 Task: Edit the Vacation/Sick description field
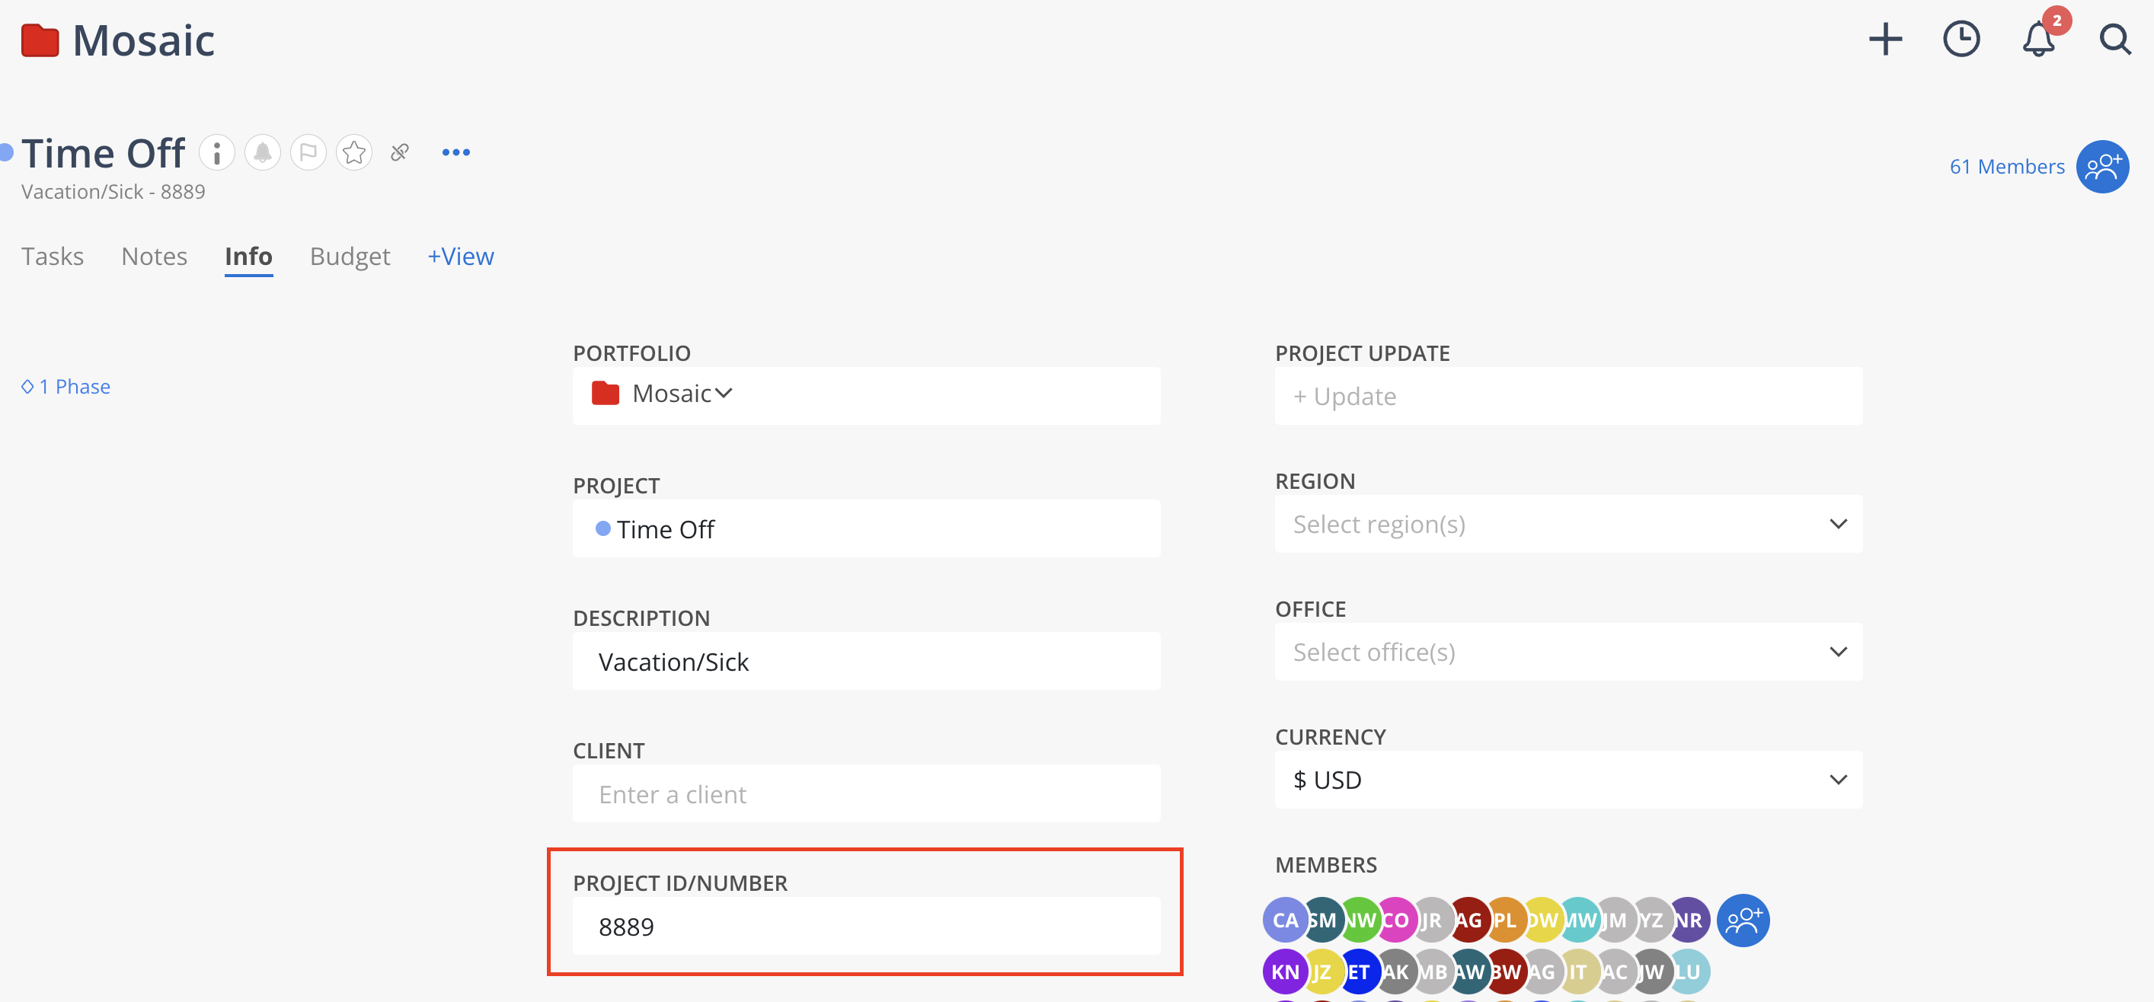pyautogui.click(x=866, y=661)
